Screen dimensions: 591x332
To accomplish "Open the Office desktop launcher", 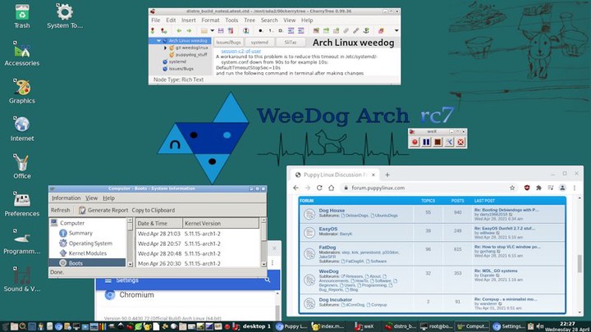I will (22, 166).
